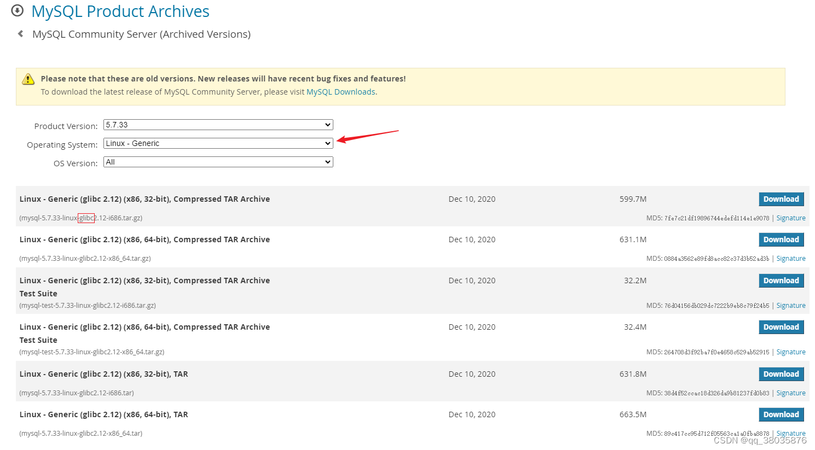Click the download circle icon beside MySQL Product Archives
Viewport: 815px width, 450px height.
(x=18, y=11)
